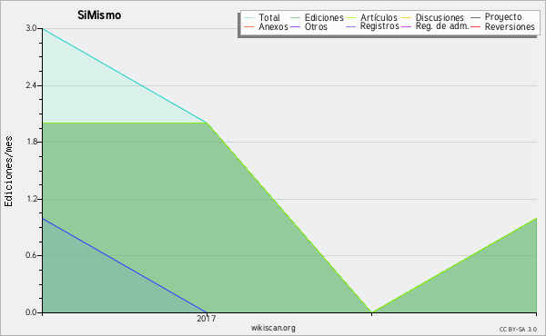The image size is (546, 336).
Task: Click the 0.6 y-axis value
Action: [31, 255]
